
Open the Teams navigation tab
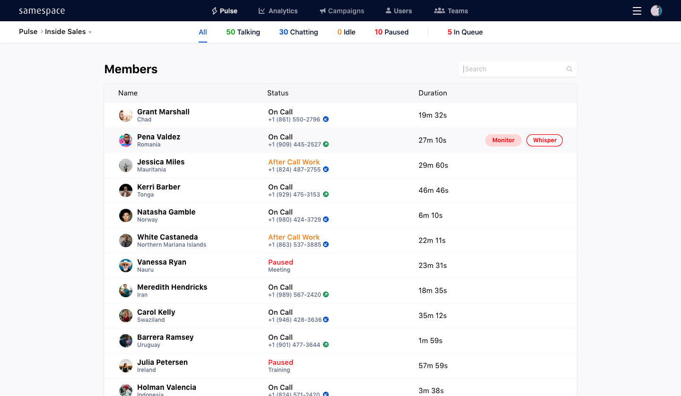451,11
